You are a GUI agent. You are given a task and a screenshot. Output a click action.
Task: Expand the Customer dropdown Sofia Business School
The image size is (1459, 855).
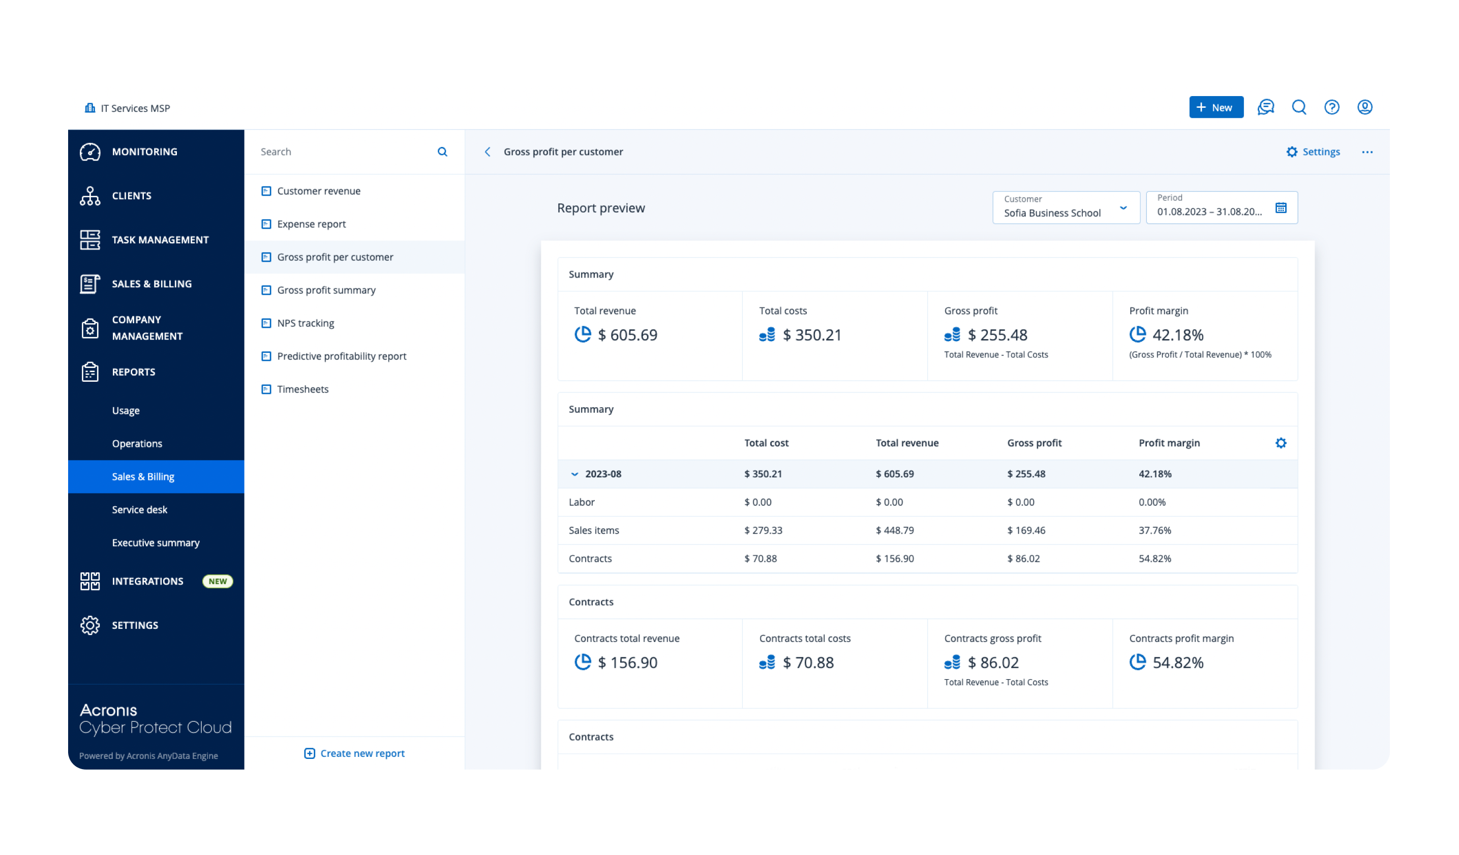(x=1066, y=207)
